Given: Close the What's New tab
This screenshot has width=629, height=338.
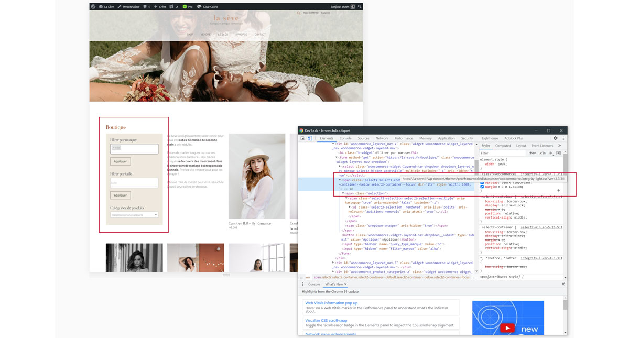Looking at the screenshot, I should (345, 284).
